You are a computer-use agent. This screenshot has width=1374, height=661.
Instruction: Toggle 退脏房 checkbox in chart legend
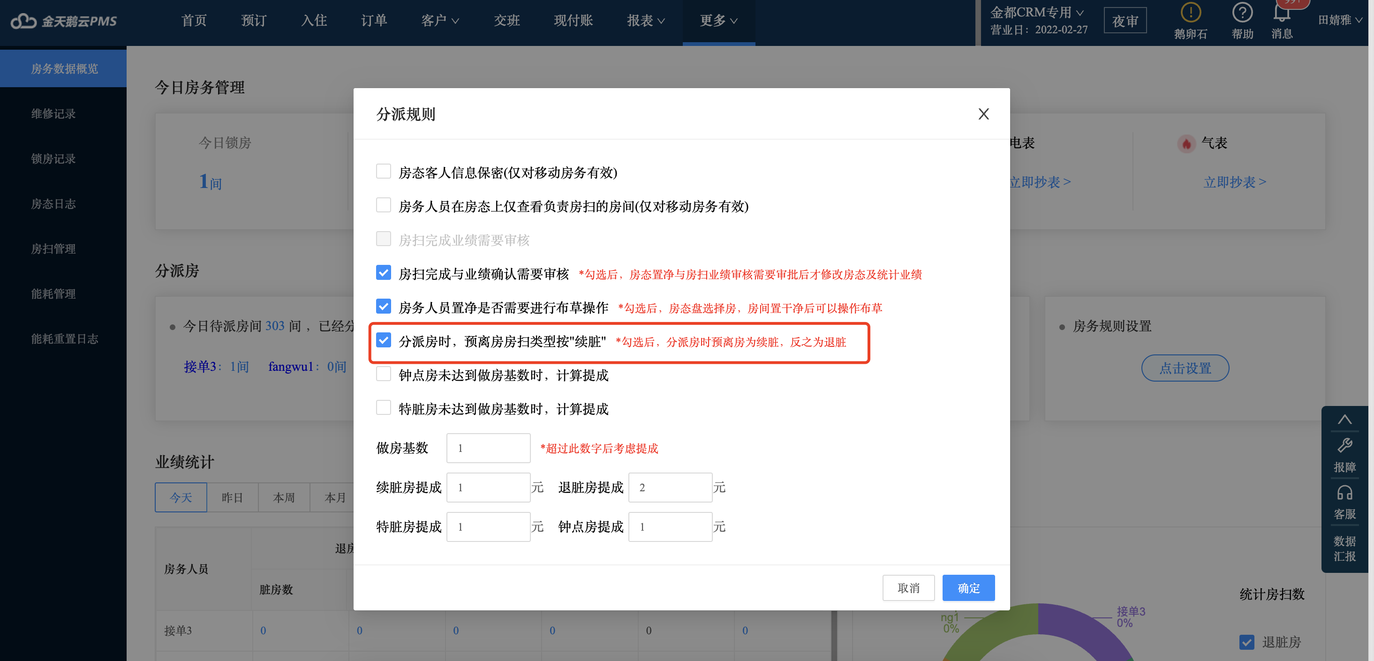click(1246, 642)
